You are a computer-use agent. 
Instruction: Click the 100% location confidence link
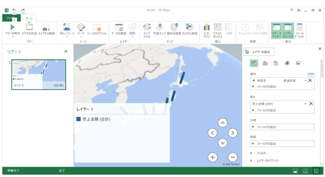coord(311,74)
